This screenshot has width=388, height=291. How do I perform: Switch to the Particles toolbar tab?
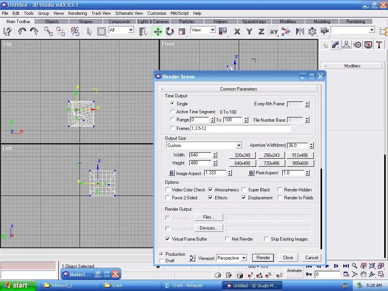[x=187, y=22]
